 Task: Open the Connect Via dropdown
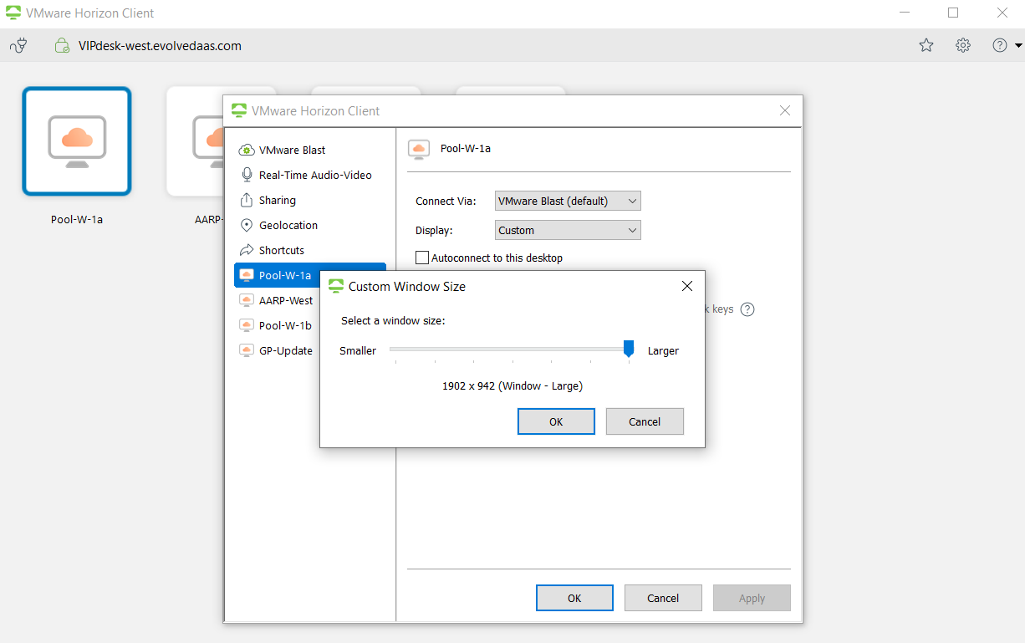(x=568, y=201)
